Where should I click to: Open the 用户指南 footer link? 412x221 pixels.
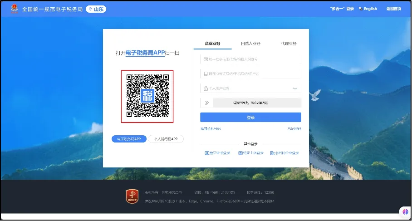coord(211,192)
